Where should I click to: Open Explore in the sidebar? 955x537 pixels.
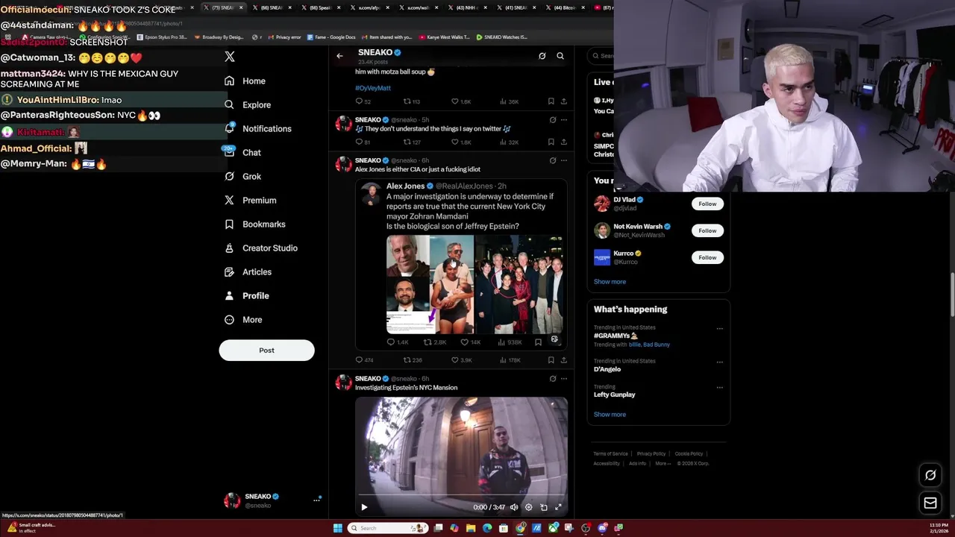pyautogui.click(x=248, y=104)
